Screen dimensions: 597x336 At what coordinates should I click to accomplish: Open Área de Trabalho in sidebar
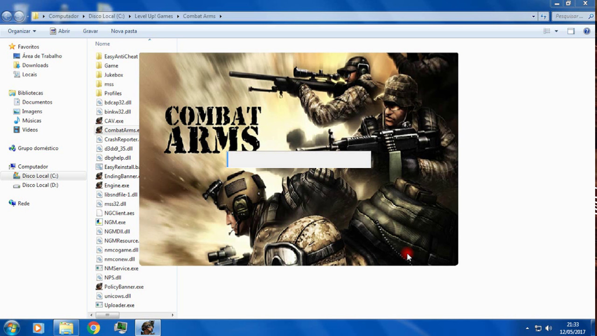click(x=42, y=56)
